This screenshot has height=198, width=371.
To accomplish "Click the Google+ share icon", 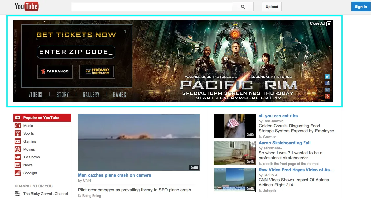I will tap(327, 96).
